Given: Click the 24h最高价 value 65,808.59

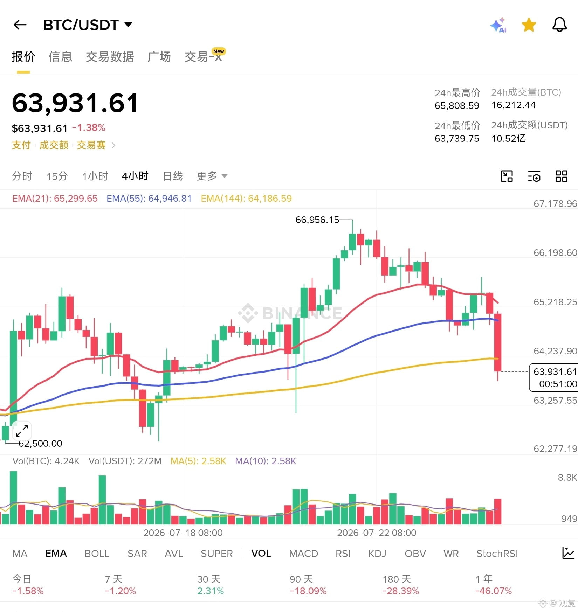Looking at the screenshot, I should pos(457,106).
